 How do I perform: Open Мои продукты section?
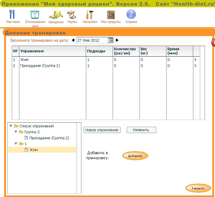[111, 16]
